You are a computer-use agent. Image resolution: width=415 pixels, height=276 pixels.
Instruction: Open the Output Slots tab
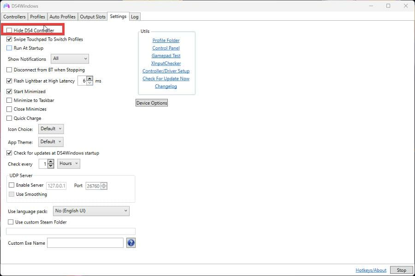(93, 17)
